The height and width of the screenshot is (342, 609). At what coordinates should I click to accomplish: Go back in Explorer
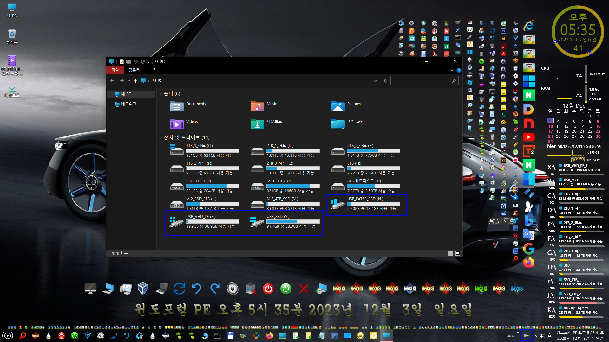coord(112,81)
